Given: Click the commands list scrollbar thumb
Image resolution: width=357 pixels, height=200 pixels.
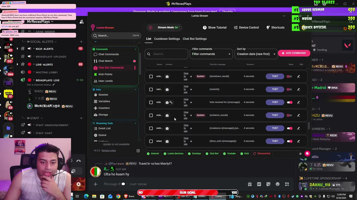Looking at the screenshot, I should (308, 126).
